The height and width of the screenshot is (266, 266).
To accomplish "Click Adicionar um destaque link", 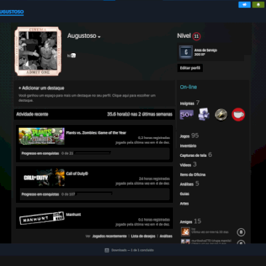I will (x=41, y=88).
